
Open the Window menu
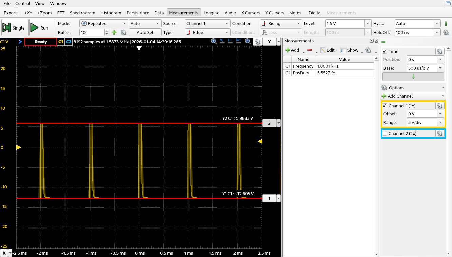[x=58, y=3]
